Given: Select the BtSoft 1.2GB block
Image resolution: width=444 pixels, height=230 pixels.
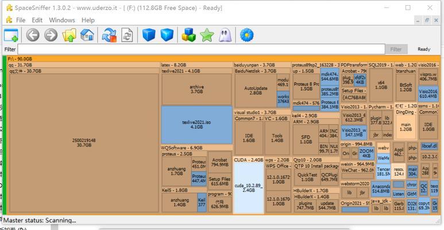Looking at the screenshot, I should (406, 87).
